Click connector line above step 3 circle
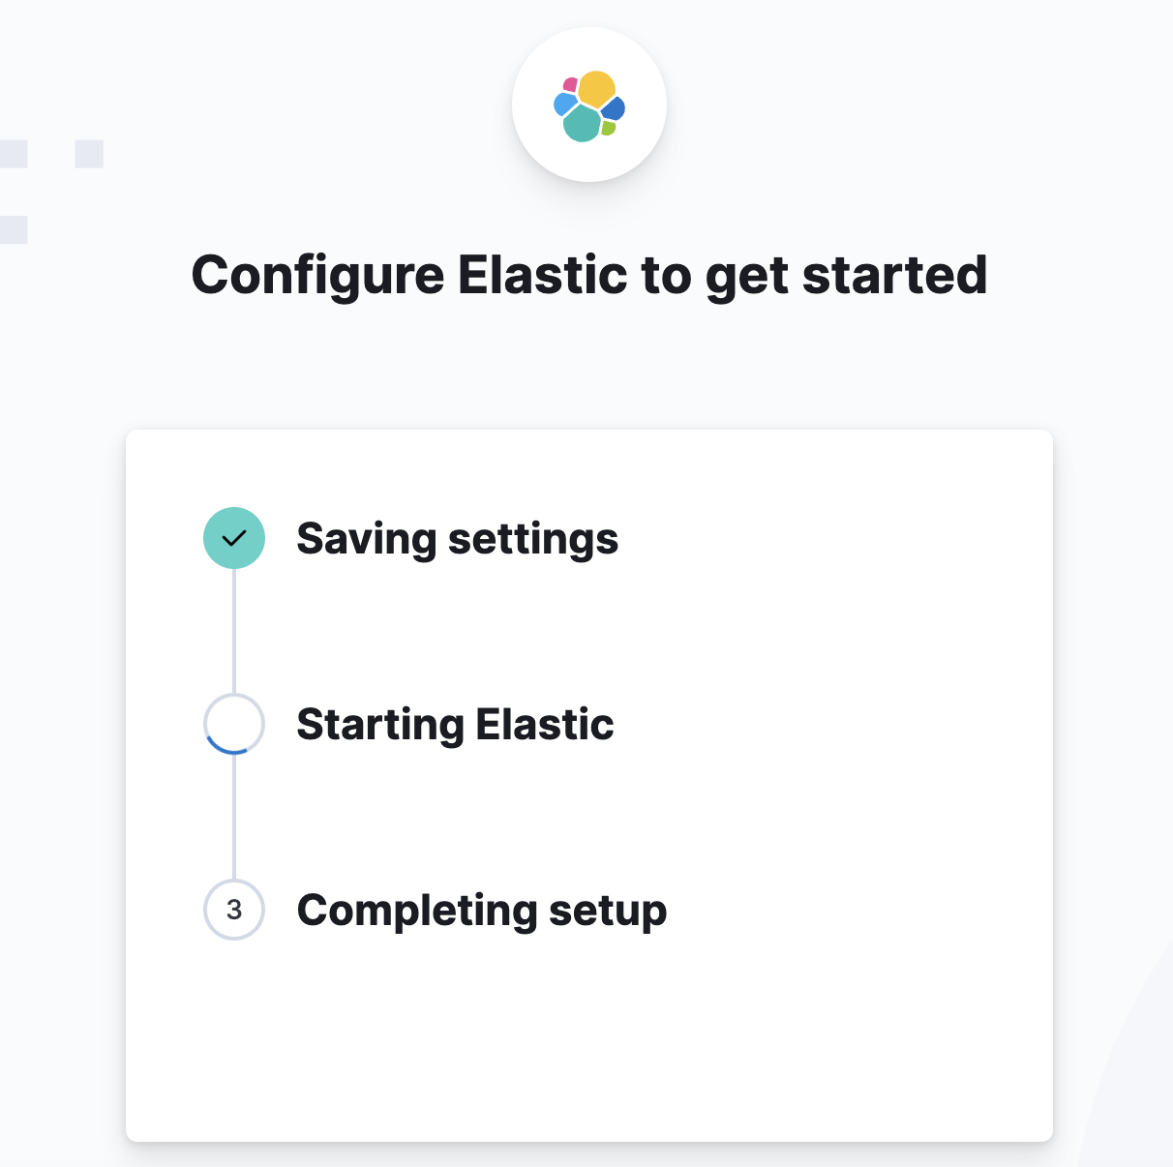 tap(234, 817)
